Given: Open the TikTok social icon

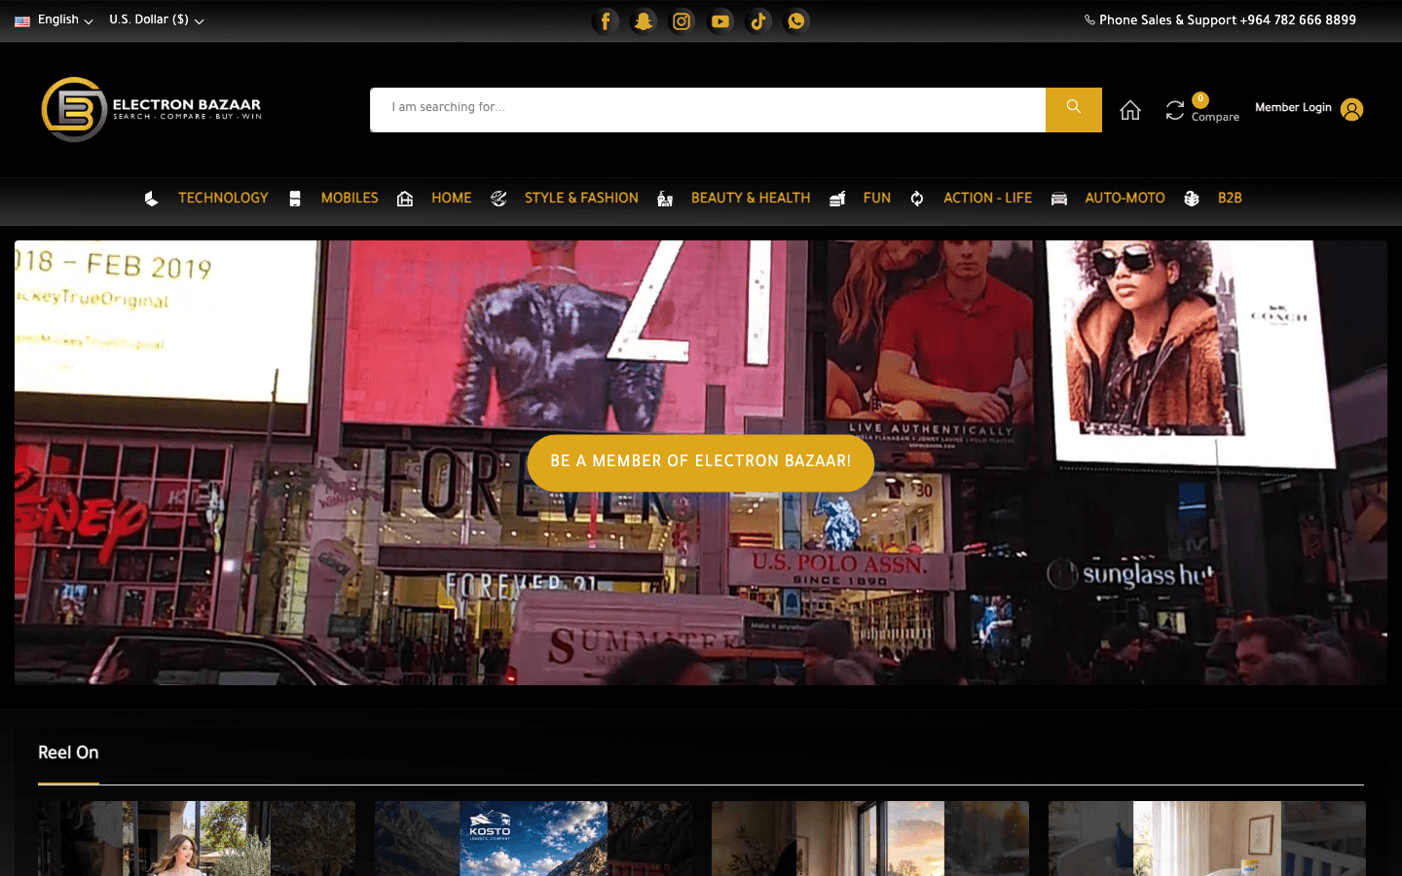Looking at the screenshot, I should point(758,20).
